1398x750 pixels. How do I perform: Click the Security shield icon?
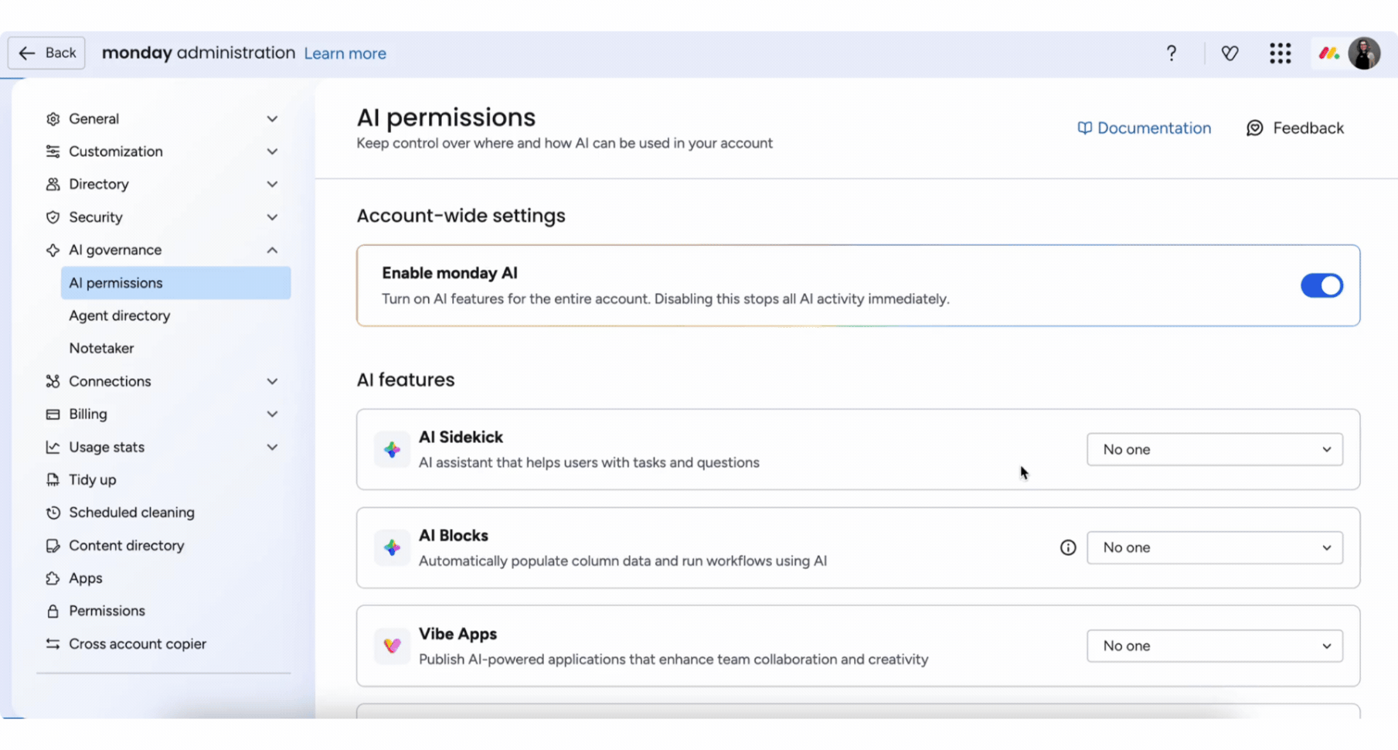tap(53, 217)
